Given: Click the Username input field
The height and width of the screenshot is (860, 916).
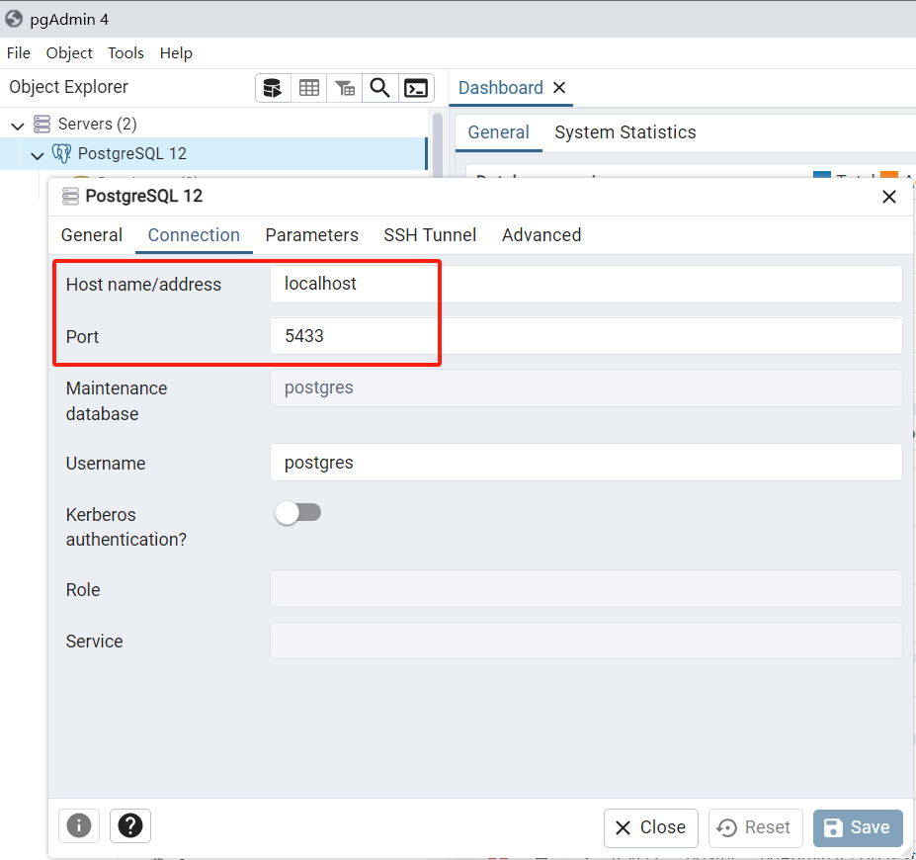Looking at the screenshot, I should tap(586, 463).
